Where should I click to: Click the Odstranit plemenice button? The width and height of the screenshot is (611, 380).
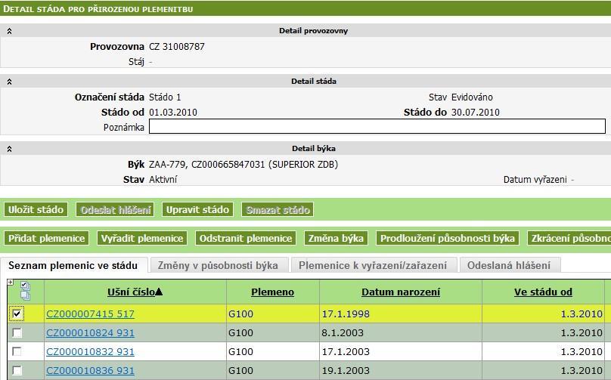[246, 238]
